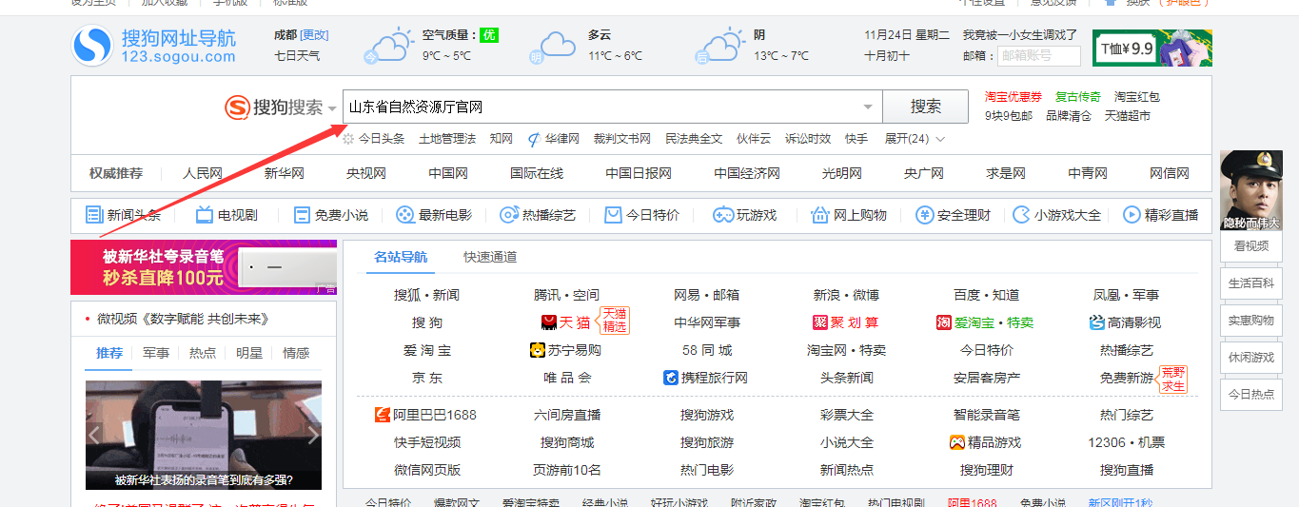Open the 腾讯 • 空间 link
The height and width of the screenshot is (507, 1299).
tap(566, 295)
